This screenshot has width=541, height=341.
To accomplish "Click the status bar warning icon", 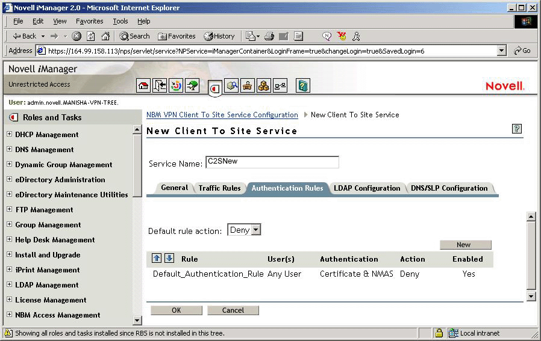I will click(8, 333).
